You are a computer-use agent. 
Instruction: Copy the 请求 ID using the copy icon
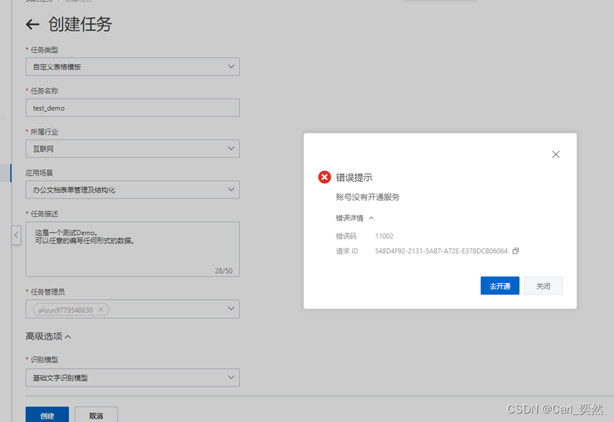[x=517, y=251]
